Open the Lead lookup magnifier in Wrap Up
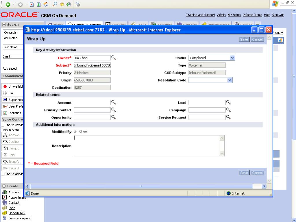The height and width of the screenshot is (222, 296). click(228, 102)
